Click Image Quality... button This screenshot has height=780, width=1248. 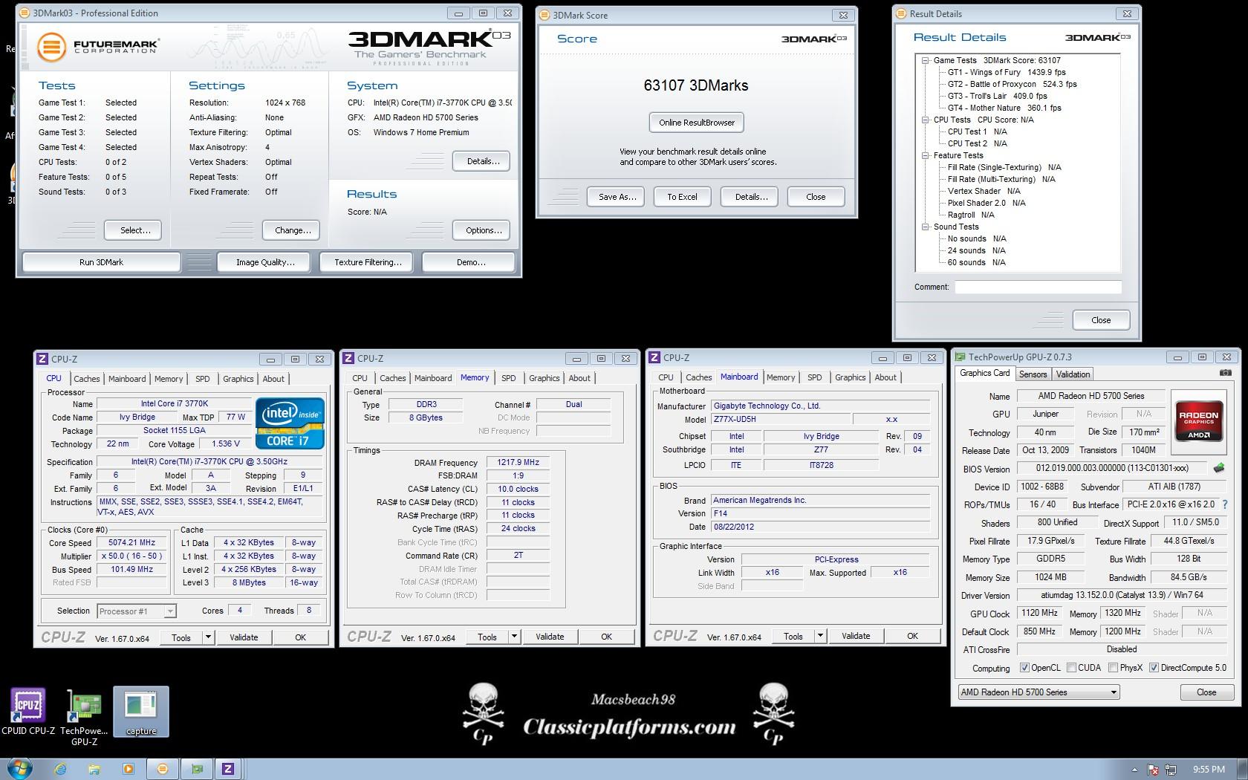[265, 262]
